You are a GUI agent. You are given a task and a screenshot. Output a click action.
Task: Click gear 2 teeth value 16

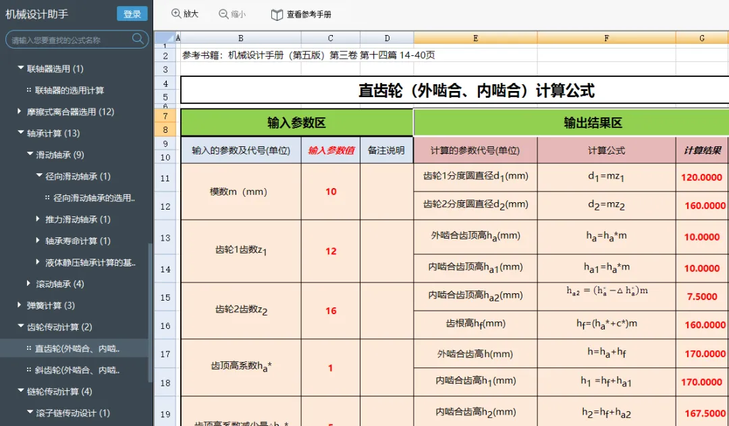(x=331, y=311)
